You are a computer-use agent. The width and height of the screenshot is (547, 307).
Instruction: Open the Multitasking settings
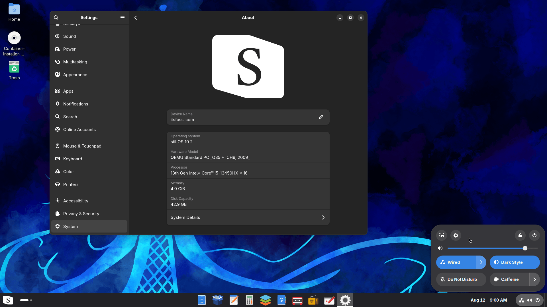(89, 62)
